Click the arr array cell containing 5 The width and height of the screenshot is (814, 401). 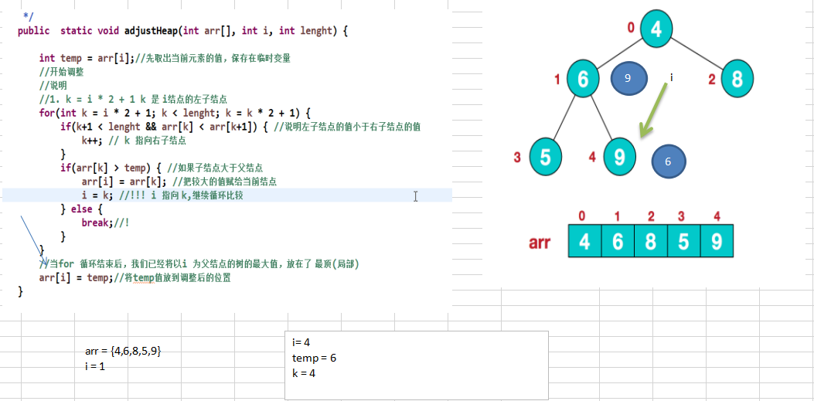tap(683, 241)
